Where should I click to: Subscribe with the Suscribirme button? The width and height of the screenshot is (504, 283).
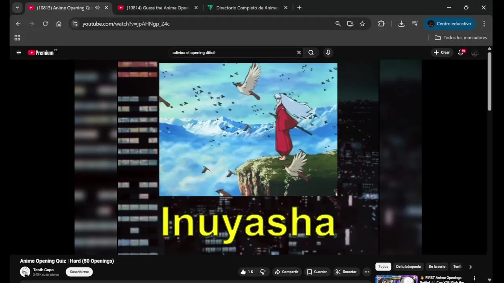coord(79,272)
